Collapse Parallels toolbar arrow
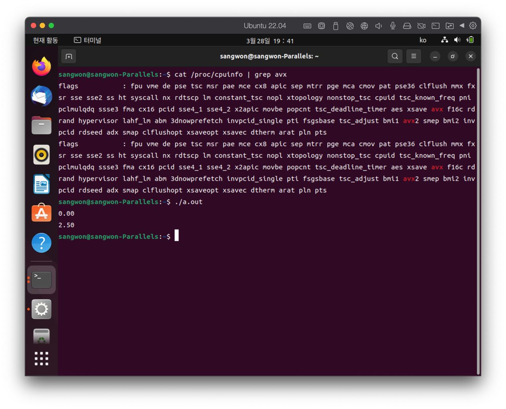The image size is (506, 409). tap(462, 26)
